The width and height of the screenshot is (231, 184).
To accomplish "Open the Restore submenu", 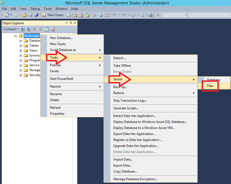I will [x=150, y=93].
